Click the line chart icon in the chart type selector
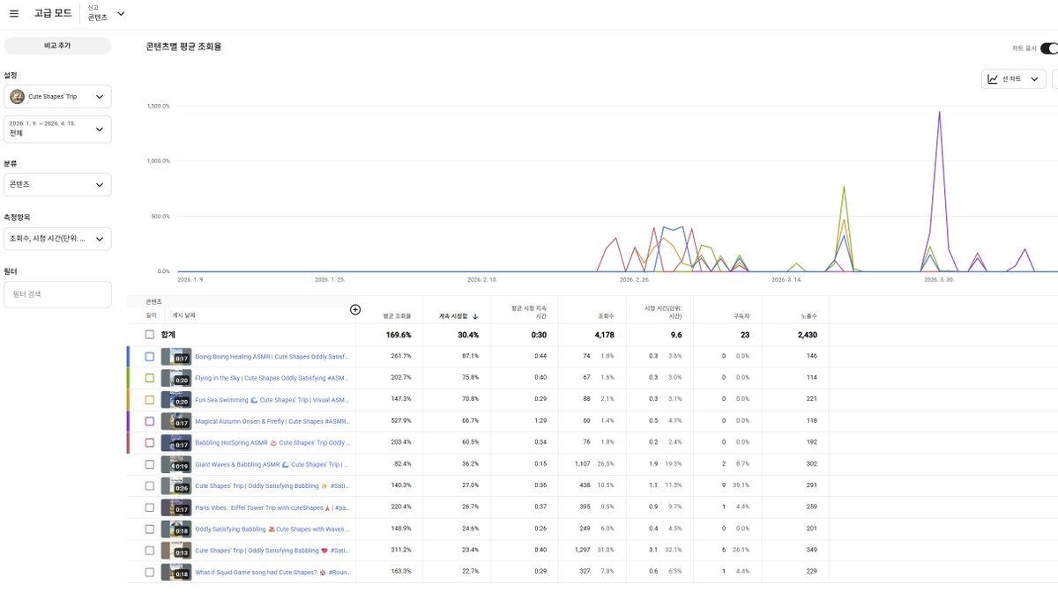Image resolution: width=1058 pixels, height=592 pixels. 994,79
